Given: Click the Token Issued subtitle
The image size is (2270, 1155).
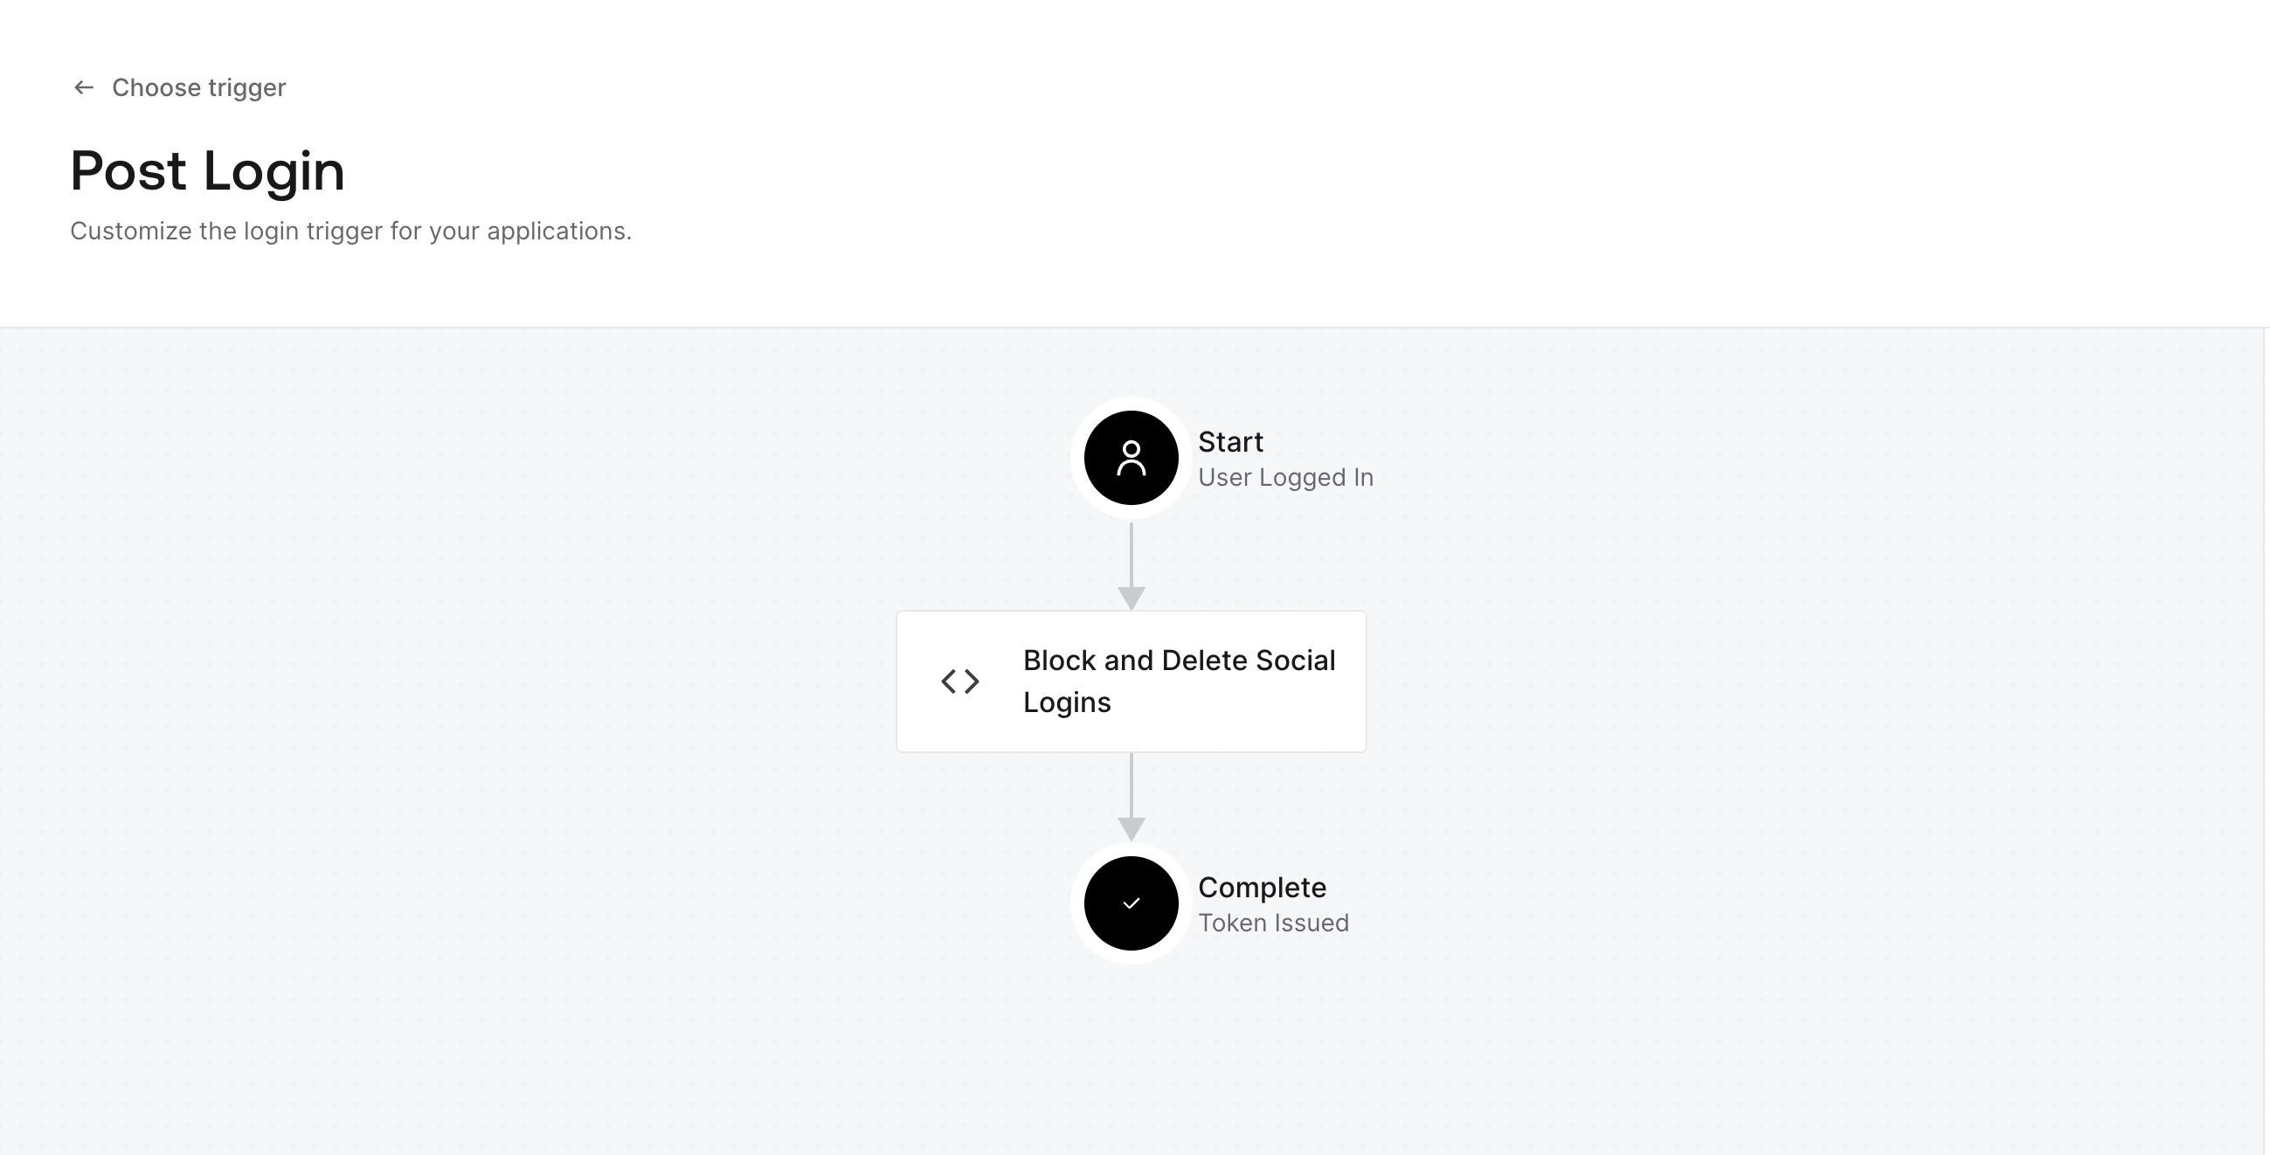Looking at the screenshot, I should click(x=1273, y=923).
